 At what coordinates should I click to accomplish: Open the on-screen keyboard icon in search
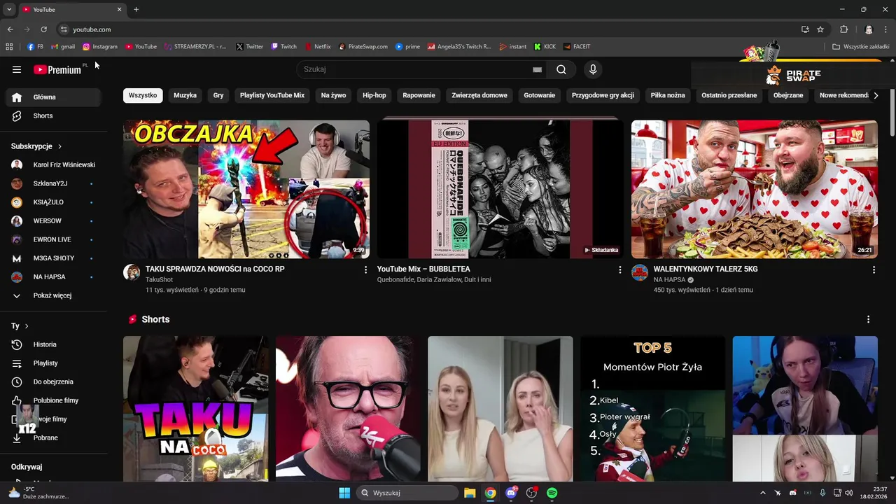[x=537, y=69]
